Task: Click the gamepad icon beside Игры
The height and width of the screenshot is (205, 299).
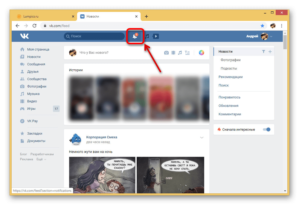Action: point(22,108)
